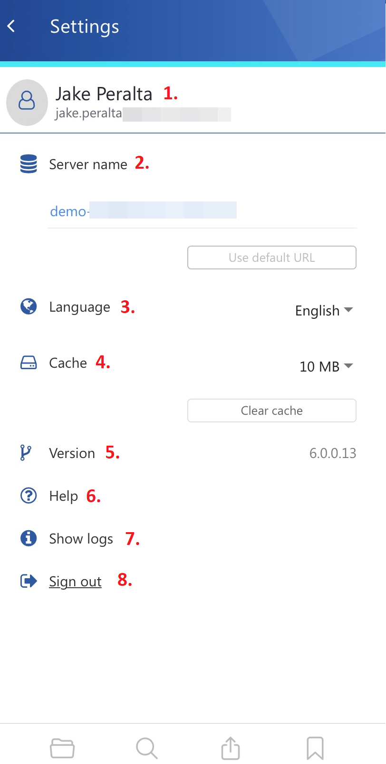Screen dimensions: 386x764
Task: Click the Sign out arrow icon
Action: pyautogui.click(x=29, y=581)
